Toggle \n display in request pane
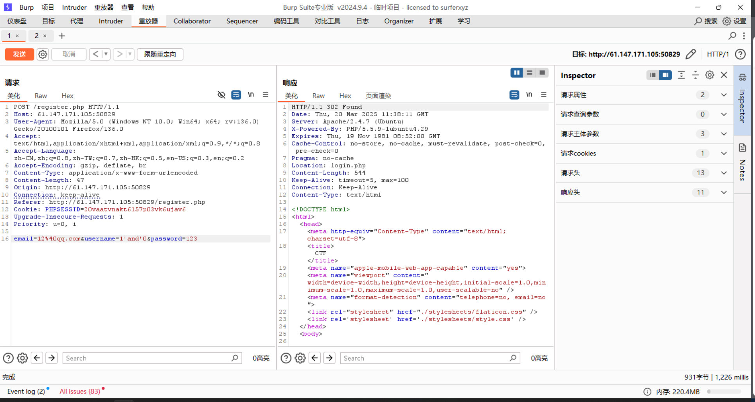 pos(251,95)
